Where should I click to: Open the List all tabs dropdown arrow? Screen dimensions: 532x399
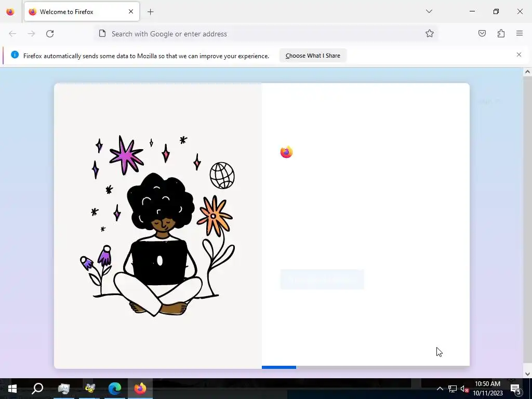(x=429, y=11)
